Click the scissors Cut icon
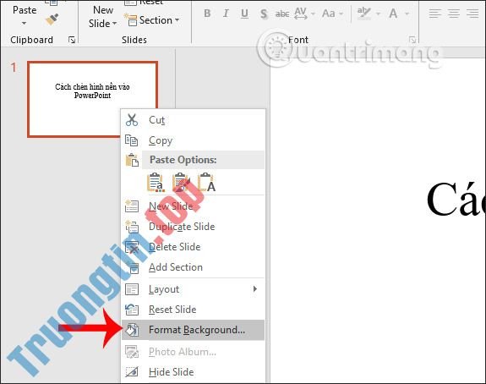 [x=132, y=120]
